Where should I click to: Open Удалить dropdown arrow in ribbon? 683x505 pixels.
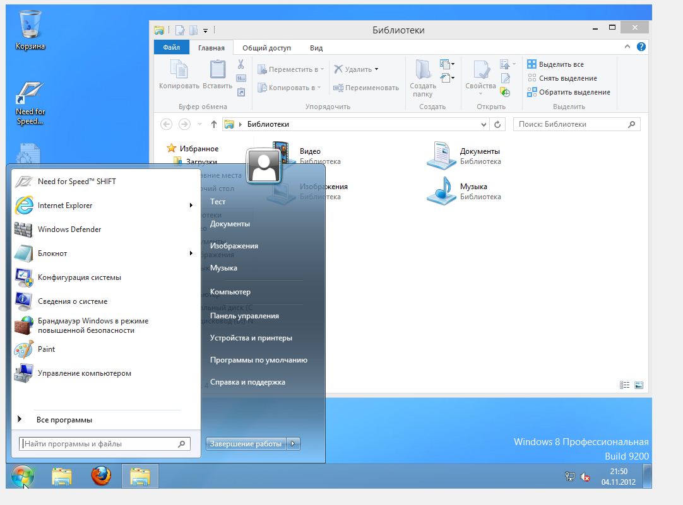pos(376,69)
